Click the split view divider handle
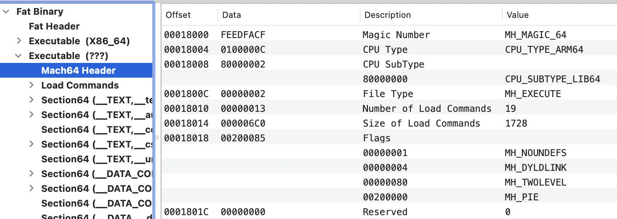Viewport: 617px width, 219px height. tap(157, 137)
